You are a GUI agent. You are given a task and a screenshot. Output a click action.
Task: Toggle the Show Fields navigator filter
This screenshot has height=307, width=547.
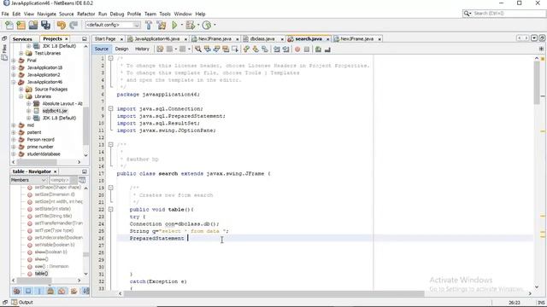click(28, 291)
